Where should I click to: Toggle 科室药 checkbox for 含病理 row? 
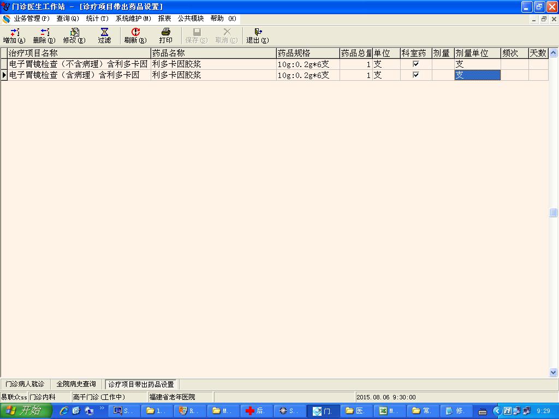click(415, 75)
